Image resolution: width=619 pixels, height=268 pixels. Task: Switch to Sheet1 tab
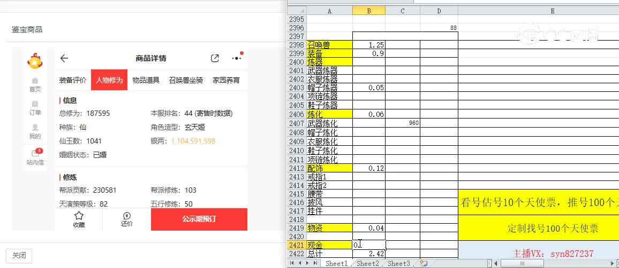tap(336, 263)
